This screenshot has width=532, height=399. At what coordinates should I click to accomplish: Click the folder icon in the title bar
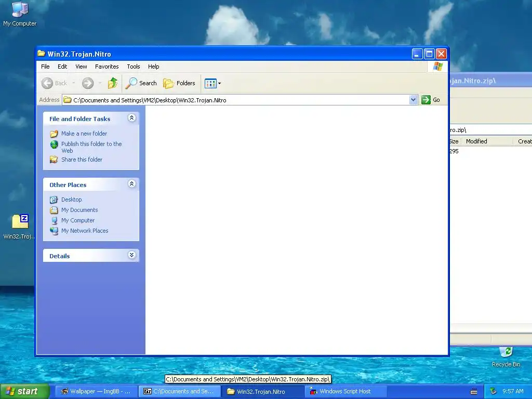(42, 54)
